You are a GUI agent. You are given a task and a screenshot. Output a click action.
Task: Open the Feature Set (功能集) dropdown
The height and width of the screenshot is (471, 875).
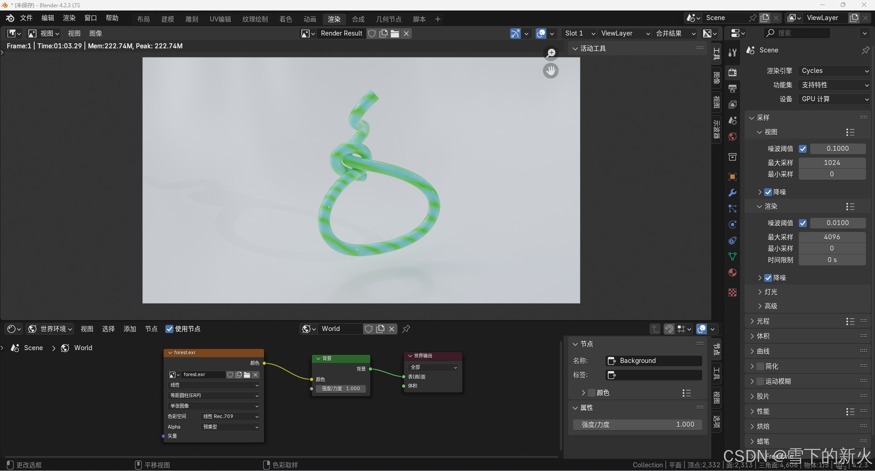coord(834,85)
